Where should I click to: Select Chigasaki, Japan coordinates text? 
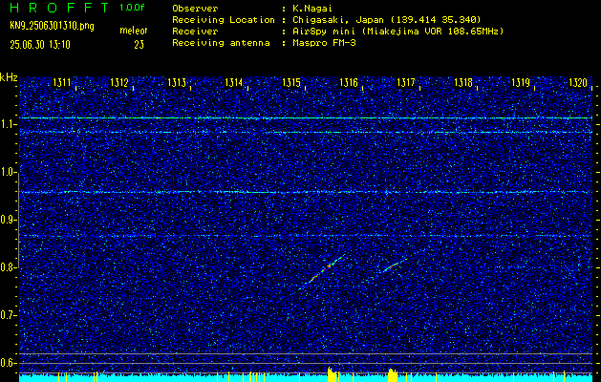(387, 20)
